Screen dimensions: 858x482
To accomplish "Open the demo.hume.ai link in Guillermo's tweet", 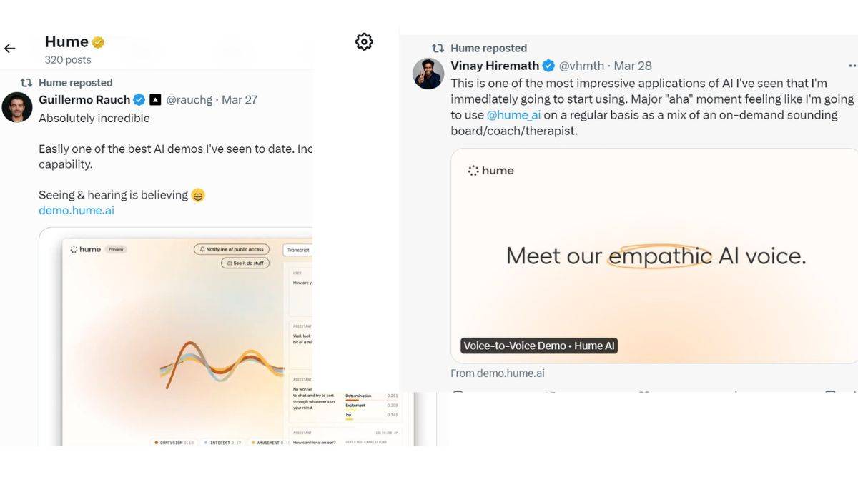I will [x=76, y=210].
